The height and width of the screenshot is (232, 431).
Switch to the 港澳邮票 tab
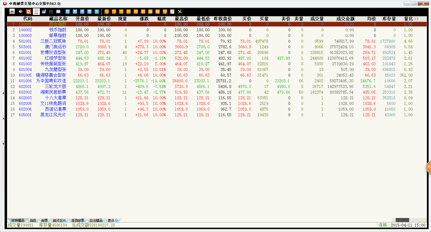point(78,220)
